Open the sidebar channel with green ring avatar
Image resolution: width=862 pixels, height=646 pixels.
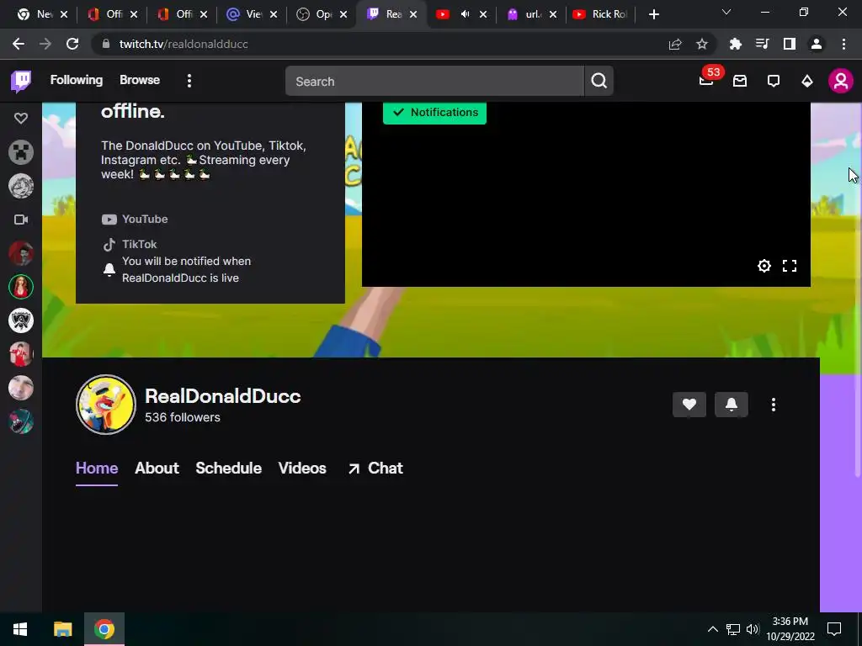point(21,287)
